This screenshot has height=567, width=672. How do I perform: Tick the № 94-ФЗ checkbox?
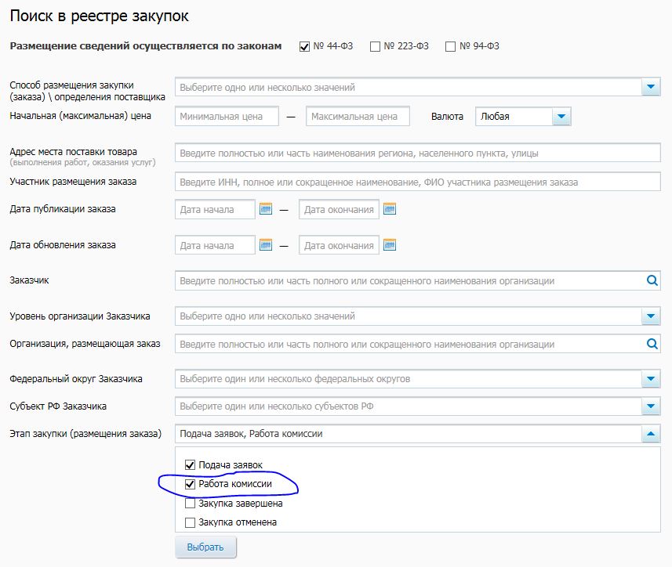(x=450, y=46)
